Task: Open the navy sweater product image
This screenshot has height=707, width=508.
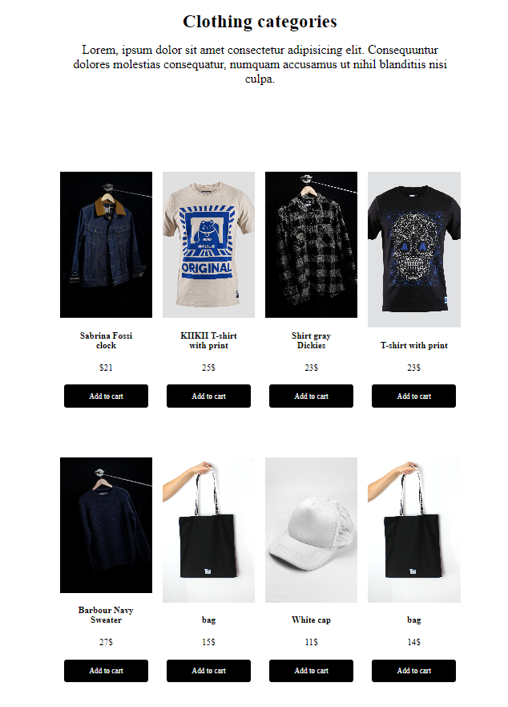Action: click(106, 525)
